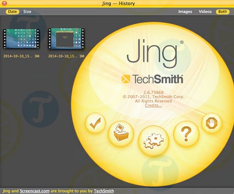Screen dimensions: 234x194
Task: Click the version number 2.6.73868
Action: coord(154,92)
